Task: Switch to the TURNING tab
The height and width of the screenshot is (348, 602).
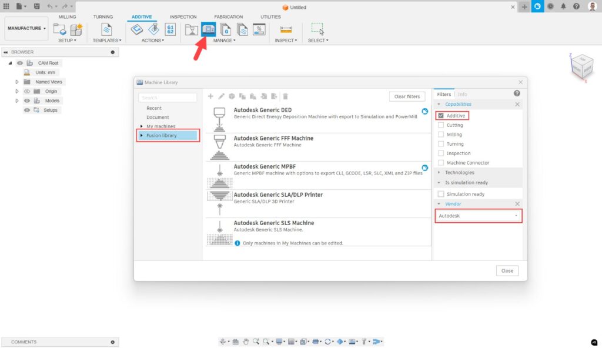Action: [x=103, y=17]
